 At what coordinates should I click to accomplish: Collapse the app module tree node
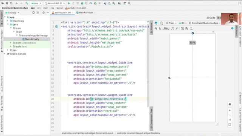point(5,17)
